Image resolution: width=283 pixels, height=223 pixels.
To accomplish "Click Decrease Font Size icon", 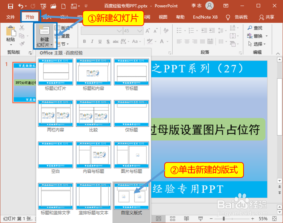I will [155, 31].
